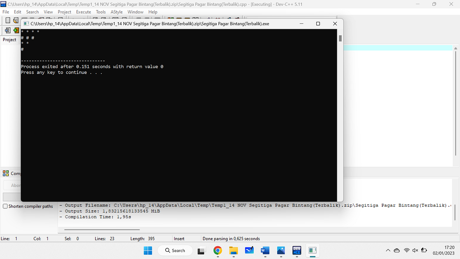Viewport: 460px width, 259px height.
Task: Open the Execute menu
Action: coord(83,12)
